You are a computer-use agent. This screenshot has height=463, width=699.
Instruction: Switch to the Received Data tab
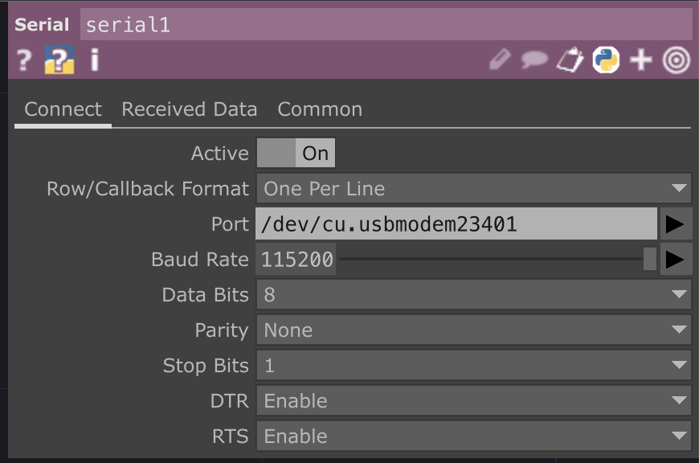(189, 109)
